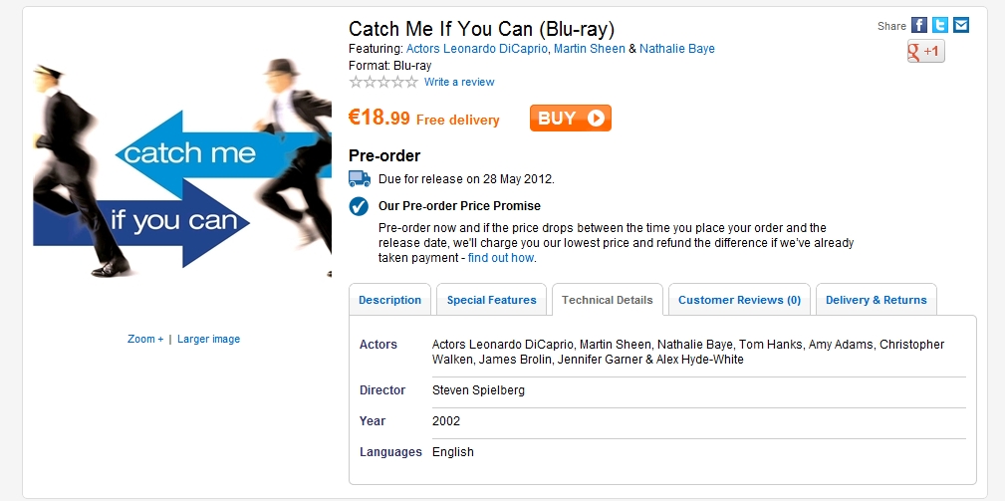Image resolution: width=1005 pixels, height=501 pixels.
Task: Share this product on Twitter
Action: click(x=940, y=25)
